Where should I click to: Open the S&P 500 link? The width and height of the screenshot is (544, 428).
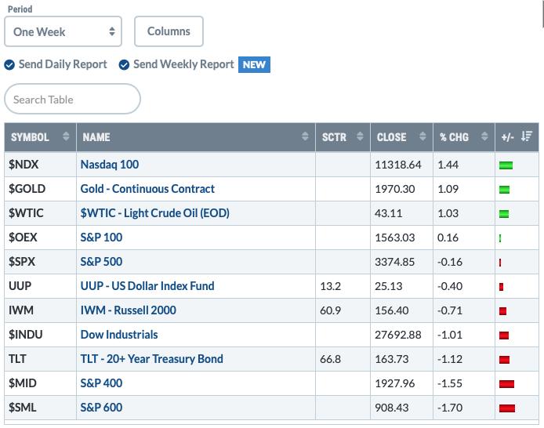pos(101,262)
